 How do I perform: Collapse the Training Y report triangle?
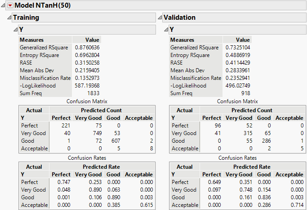point(15,30)
